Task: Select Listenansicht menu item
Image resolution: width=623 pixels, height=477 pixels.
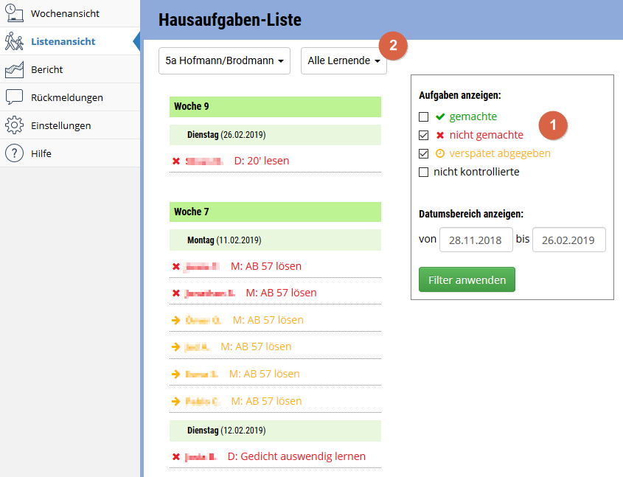Action: (70, 41)
